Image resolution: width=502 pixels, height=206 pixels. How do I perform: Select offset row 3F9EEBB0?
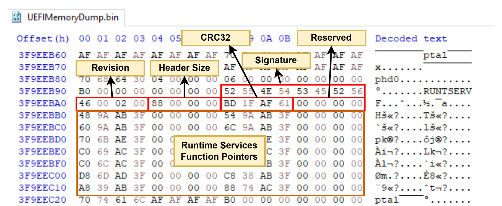point(42,115)
